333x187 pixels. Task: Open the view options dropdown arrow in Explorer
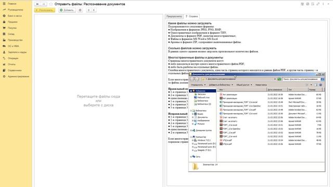pyautogui.click(x=311, y=85)
